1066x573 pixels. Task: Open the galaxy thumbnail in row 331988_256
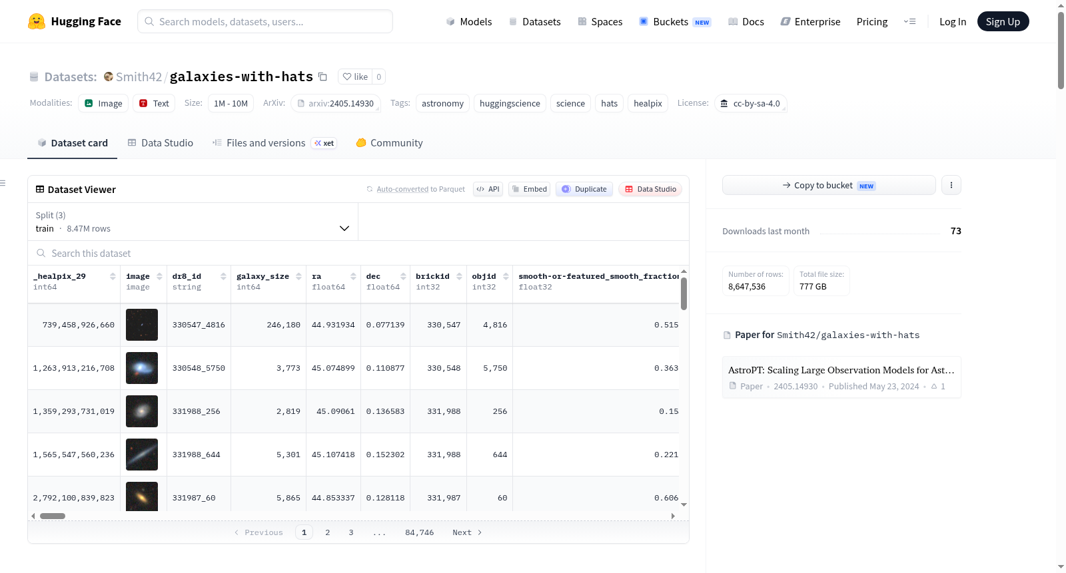[x=142, y=411]
